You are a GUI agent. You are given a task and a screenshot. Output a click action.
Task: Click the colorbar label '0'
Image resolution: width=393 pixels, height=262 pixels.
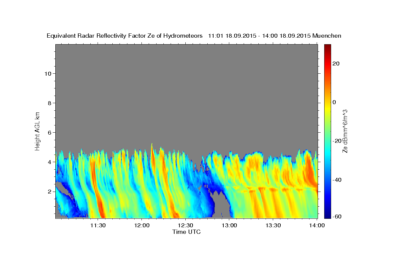click(334, 102)
